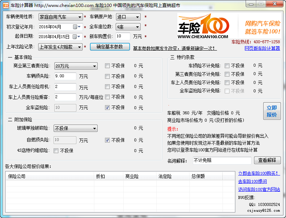The width and height of the screenshot is (286, 218).
Task: Click the 立即报价 button
Action: [x=272, y=111]
